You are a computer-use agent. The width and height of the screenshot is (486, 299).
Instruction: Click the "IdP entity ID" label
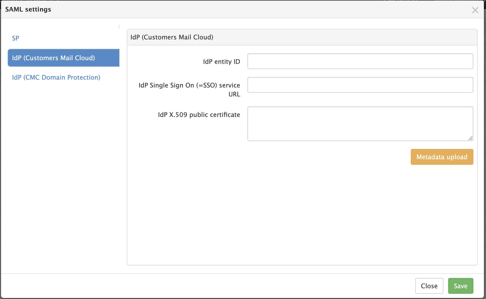click(x=221, y=62)
